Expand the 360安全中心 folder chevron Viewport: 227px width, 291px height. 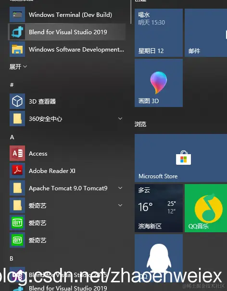[x=120, y=119]
